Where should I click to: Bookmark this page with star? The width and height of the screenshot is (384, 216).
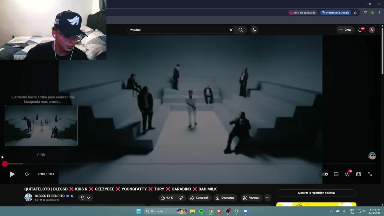click(x=355, y=13)
